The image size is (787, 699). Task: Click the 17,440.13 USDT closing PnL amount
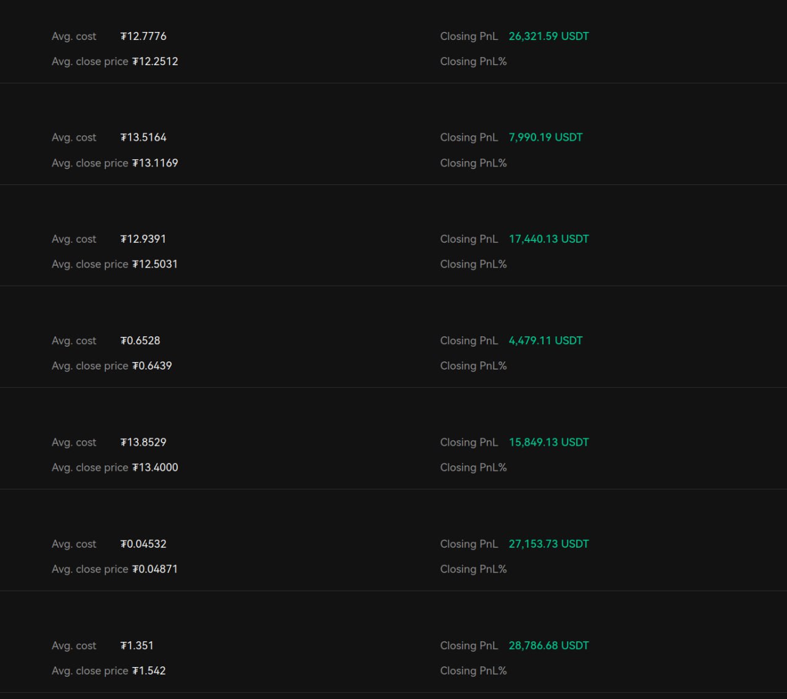(548, 239)
